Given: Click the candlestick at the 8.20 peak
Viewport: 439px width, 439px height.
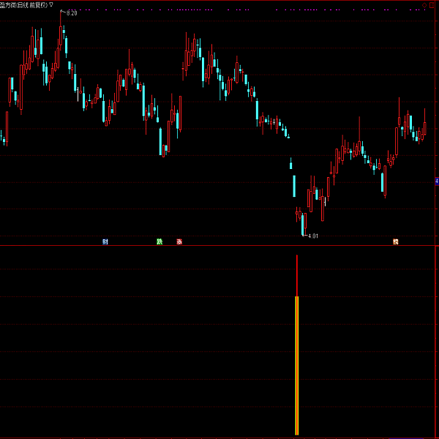Looking at the screenshot, I should click(x=61, y=37).
